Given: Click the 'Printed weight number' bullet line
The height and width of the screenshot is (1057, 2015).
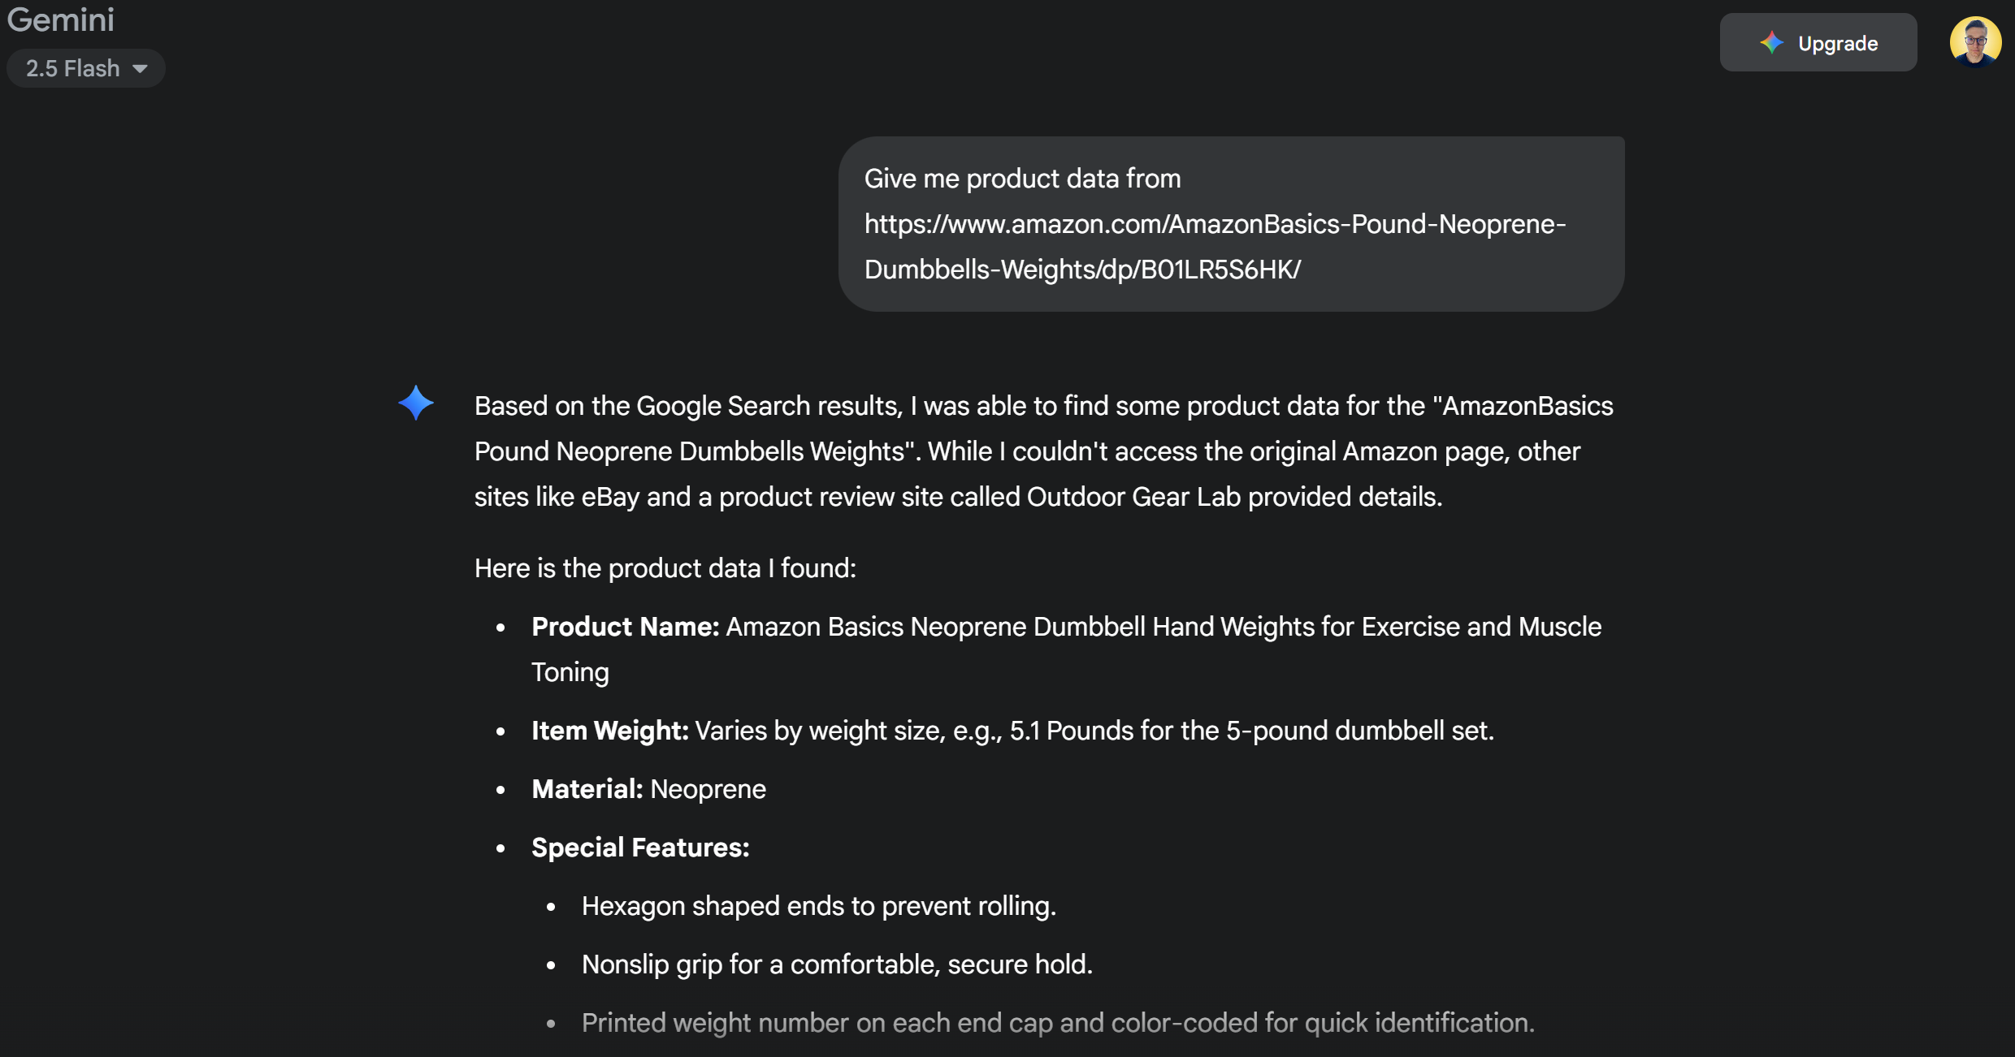Looking at the screenshot, I should pyautogui.click(x=1059, y=1023).
